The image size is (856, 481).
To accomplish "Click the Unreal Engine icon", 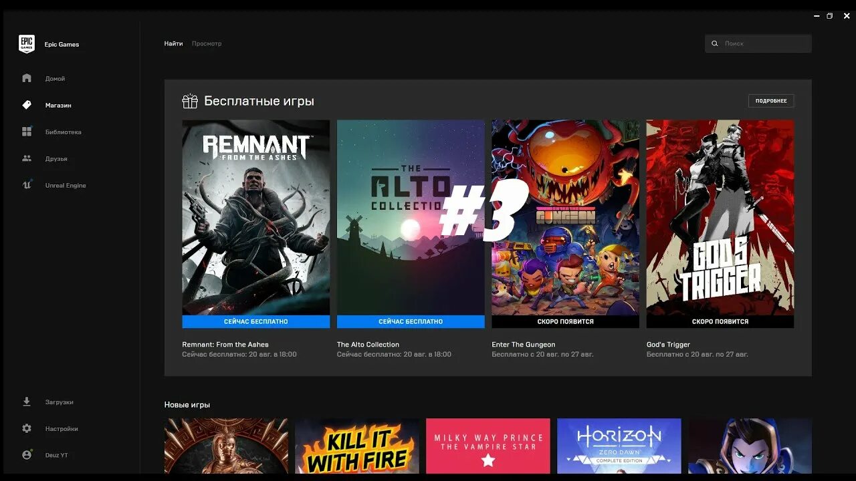I will [27, 185].
